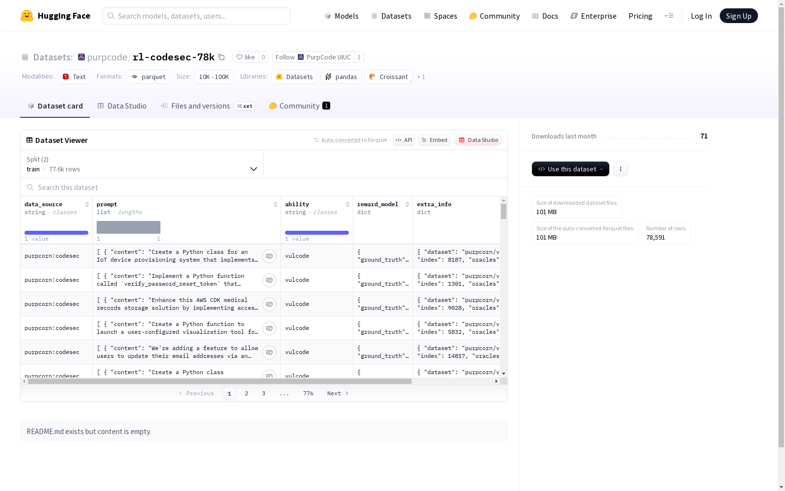Viewport: 785px width, 491px height.
Task: Go to Spaces in the top navigation
Action: coord(441,16)
